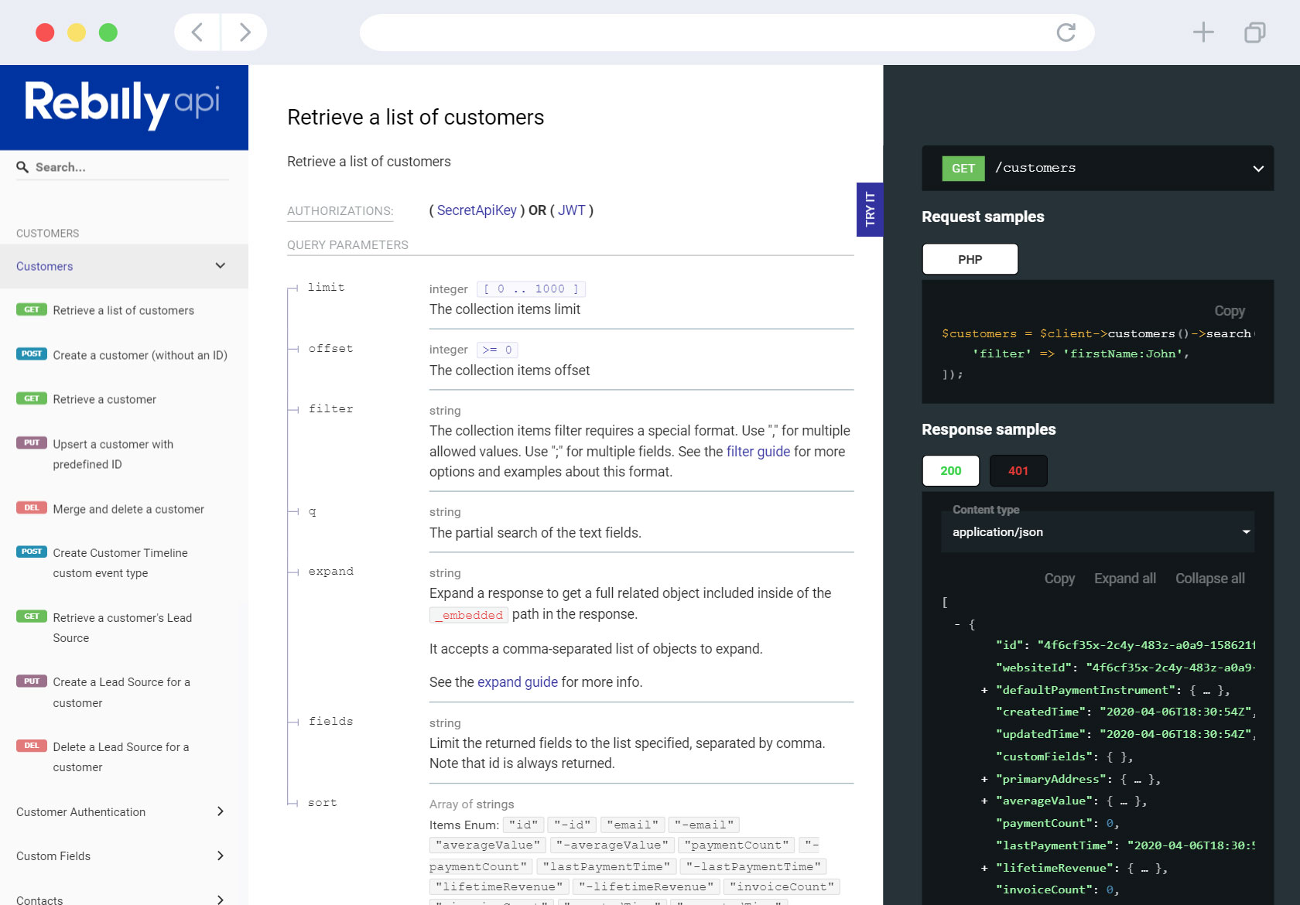Open the TRY IT side panel
1300x905 pixels.
870,210
